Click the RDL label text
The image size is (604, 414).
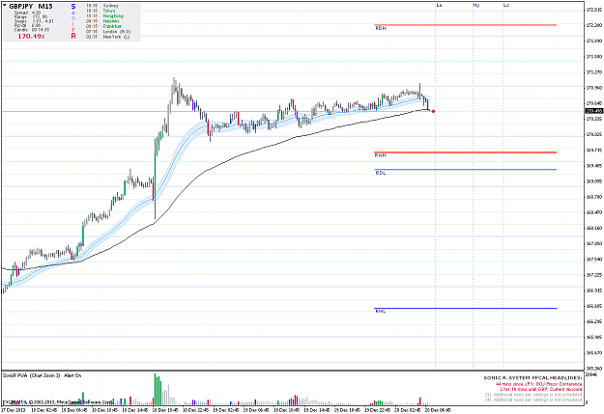pyautogui.click(x=381, y=173)
